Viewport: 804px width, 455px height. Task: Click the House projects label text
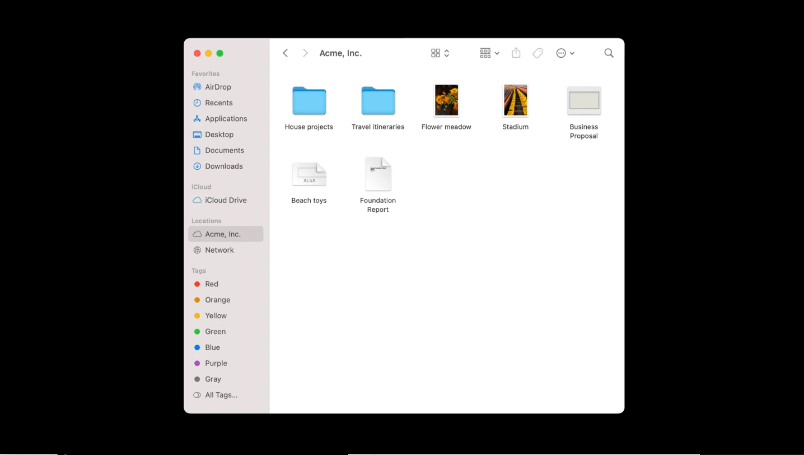(309, 127)
